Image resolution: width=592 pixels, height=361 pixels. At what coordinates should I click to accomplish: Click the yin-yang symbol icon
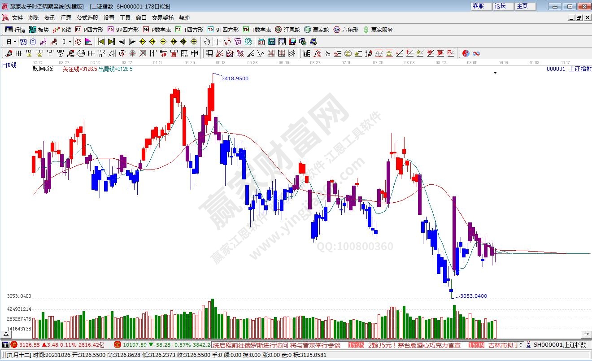466,53
